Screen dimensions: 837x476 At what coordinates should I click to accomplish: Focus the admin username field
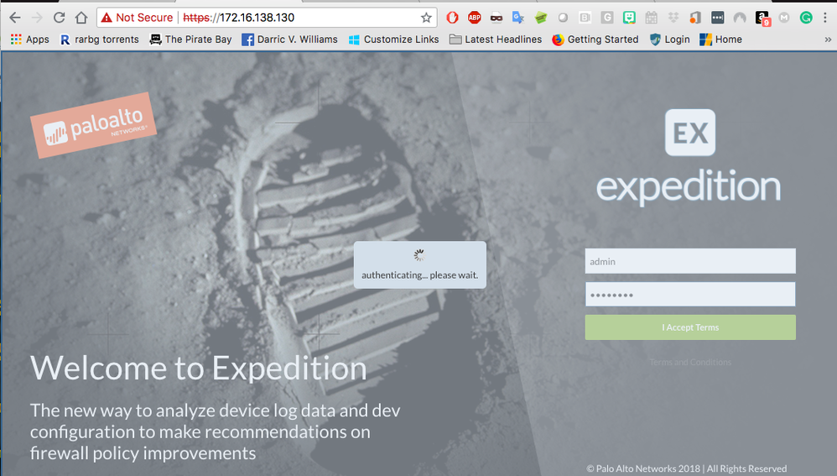[x=690, y=261]
